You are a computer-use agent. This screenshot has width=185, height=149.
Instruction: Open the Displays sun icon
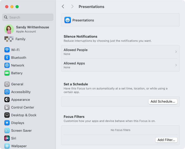7,123
